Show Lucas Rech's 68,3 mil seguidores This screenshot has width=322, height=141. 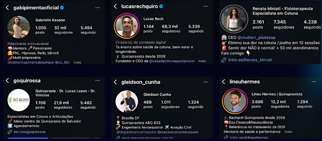(x=171, y=29)
